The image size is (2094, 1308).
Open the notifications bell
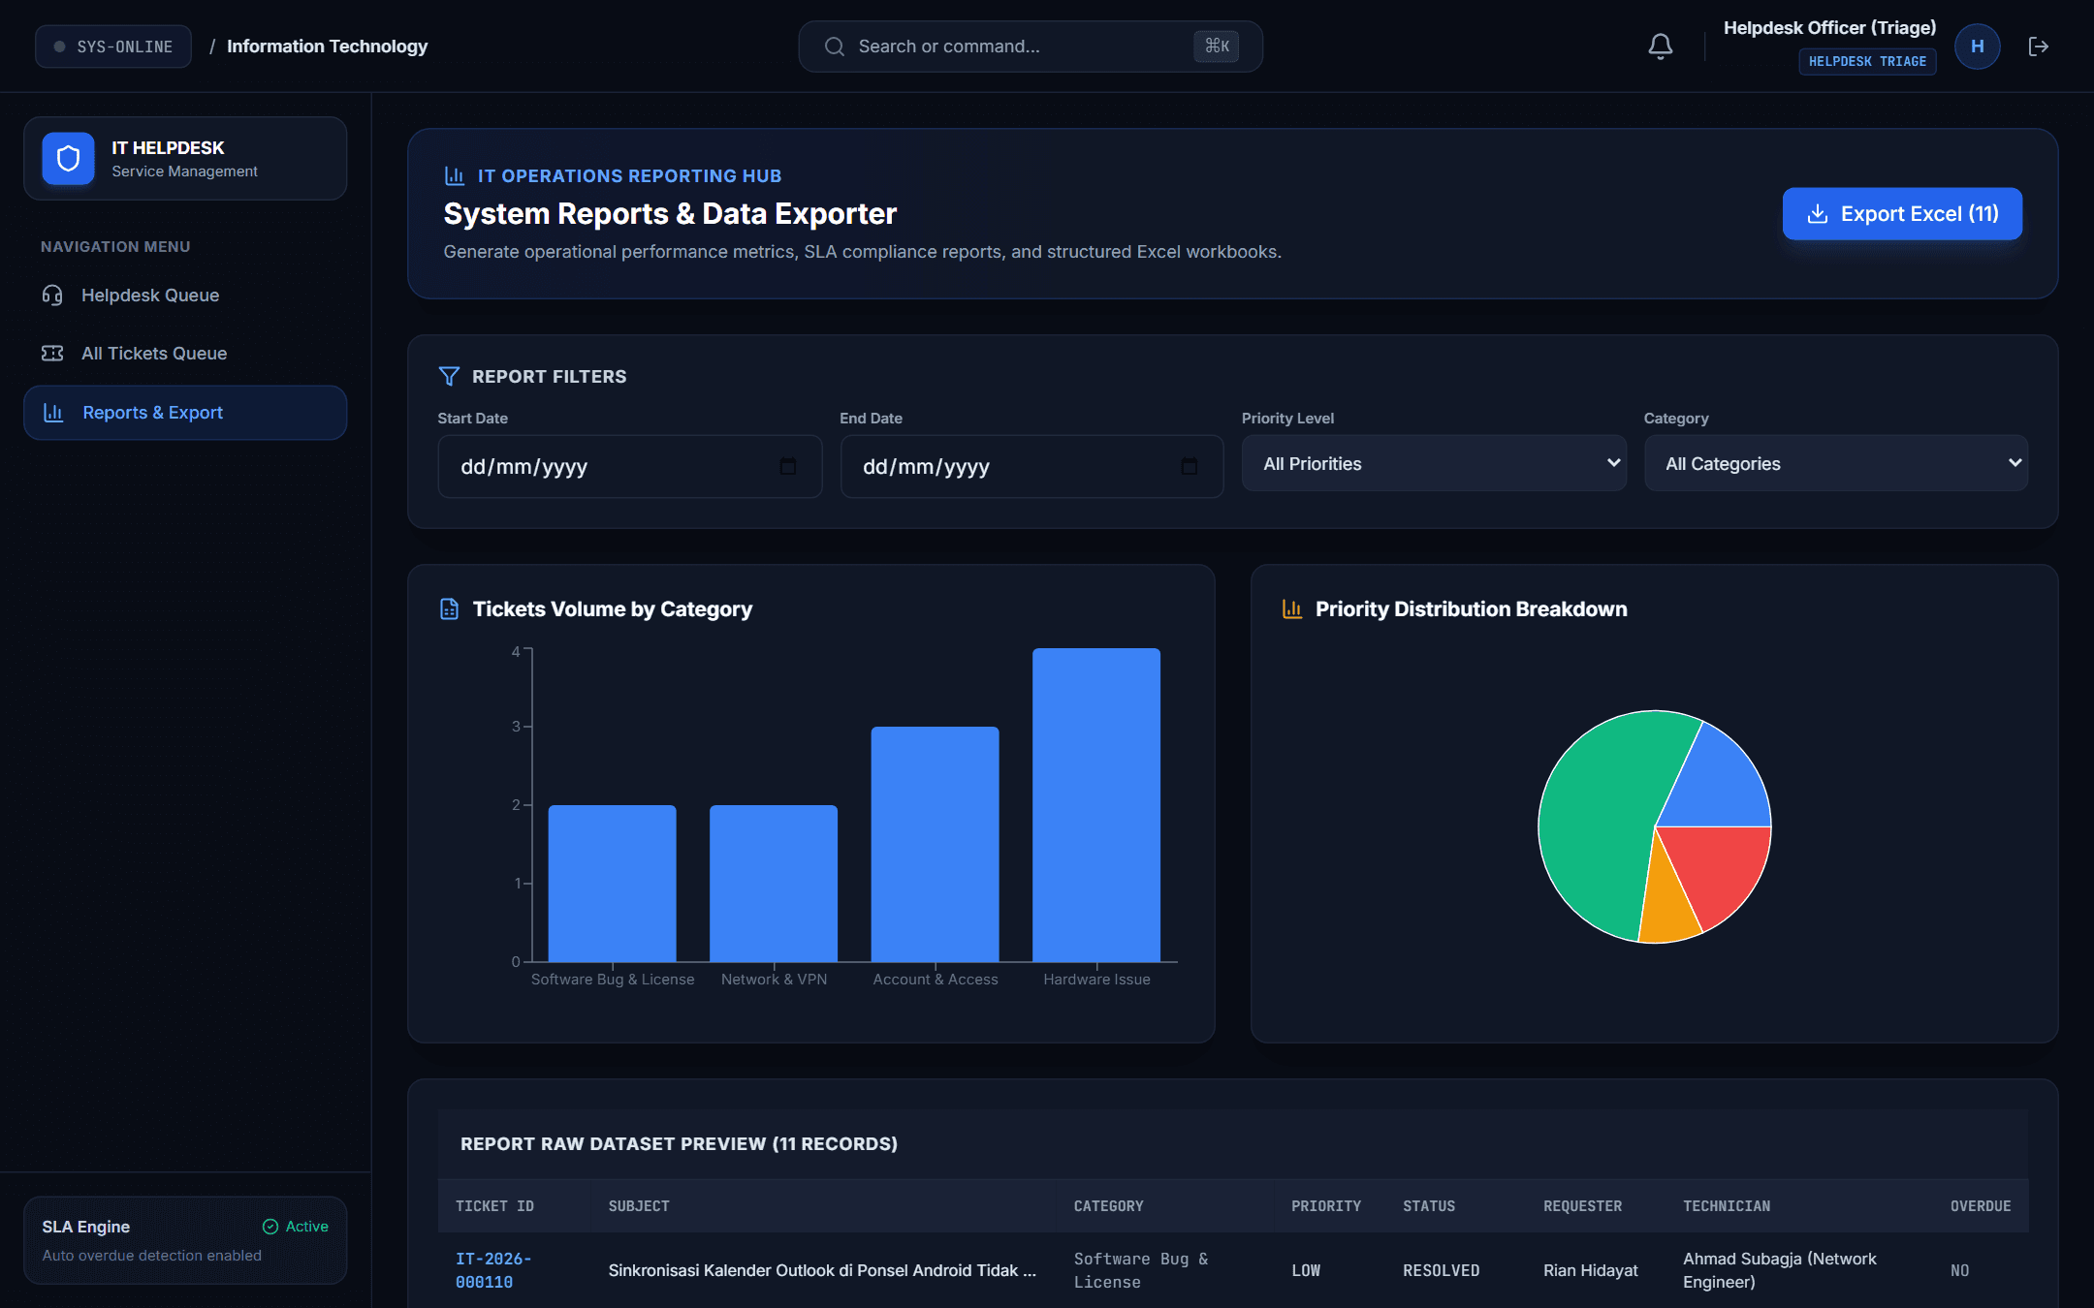pos(1660,46)
